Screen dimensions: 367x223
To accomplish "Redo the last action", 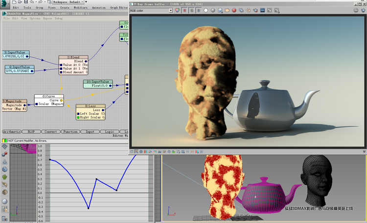I will [40, 2].
